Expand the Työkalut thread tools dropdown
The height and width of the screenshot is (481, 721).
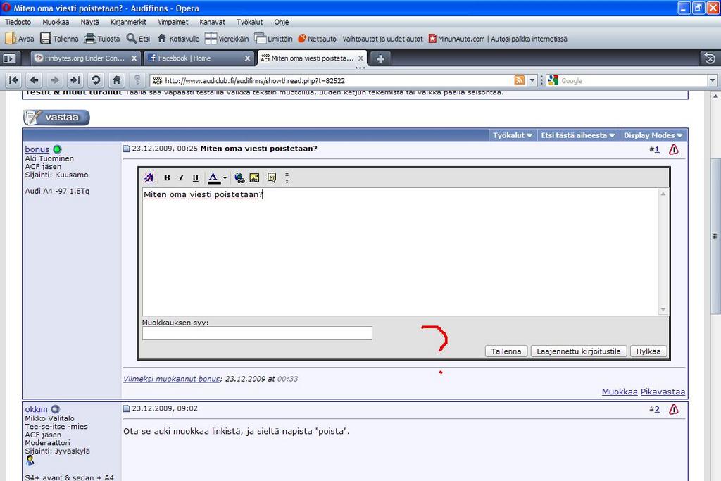coord(512,135)
